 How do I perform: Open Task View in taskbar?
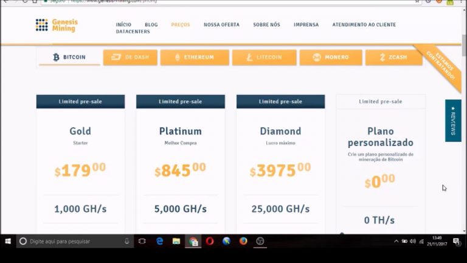tap(142, 241)
